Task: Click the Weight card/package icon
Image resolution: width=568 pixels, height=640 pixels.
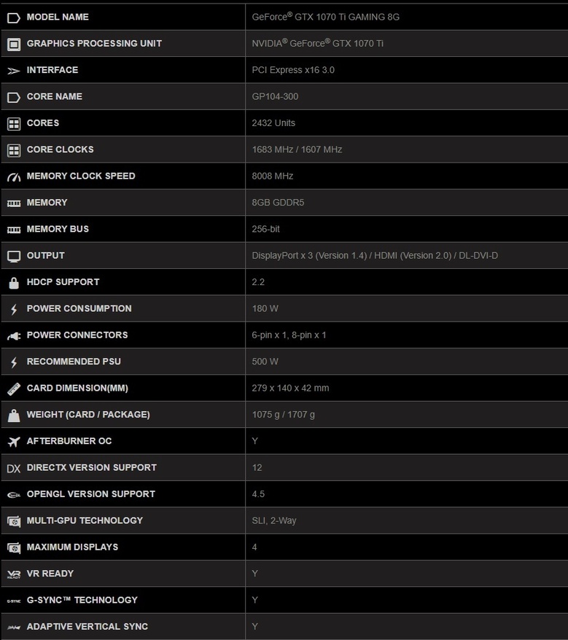Action: (x=13, y=415)
